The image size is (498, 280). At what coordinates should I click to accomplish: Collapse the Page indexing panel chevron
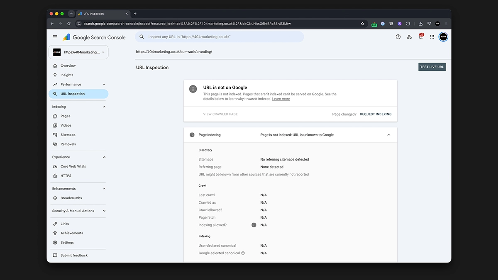pyautogui.click(x=389, y=135)
